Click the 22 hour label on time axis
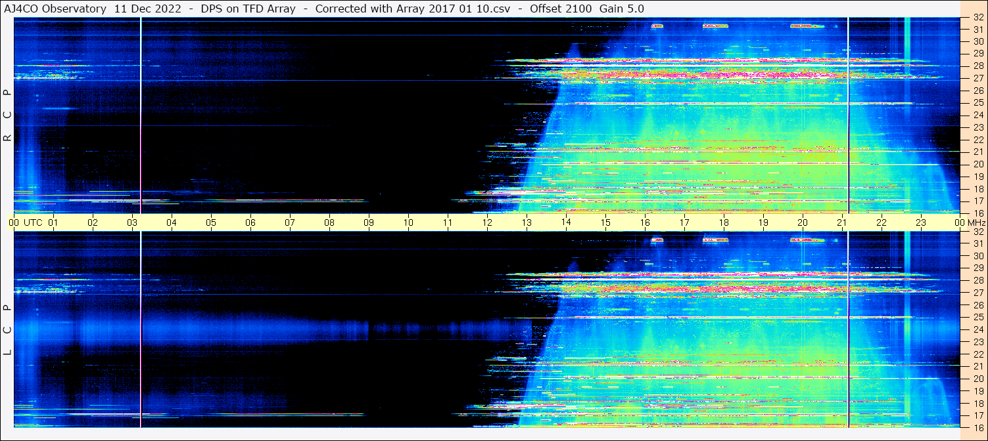This screenshot has height=441, width=988. tap(882, 222)
